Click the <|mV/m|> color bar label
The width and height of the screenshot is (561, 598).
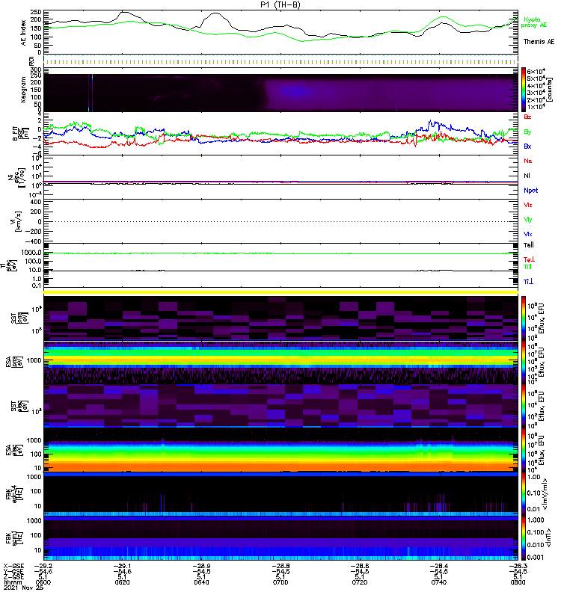(546, 494)
